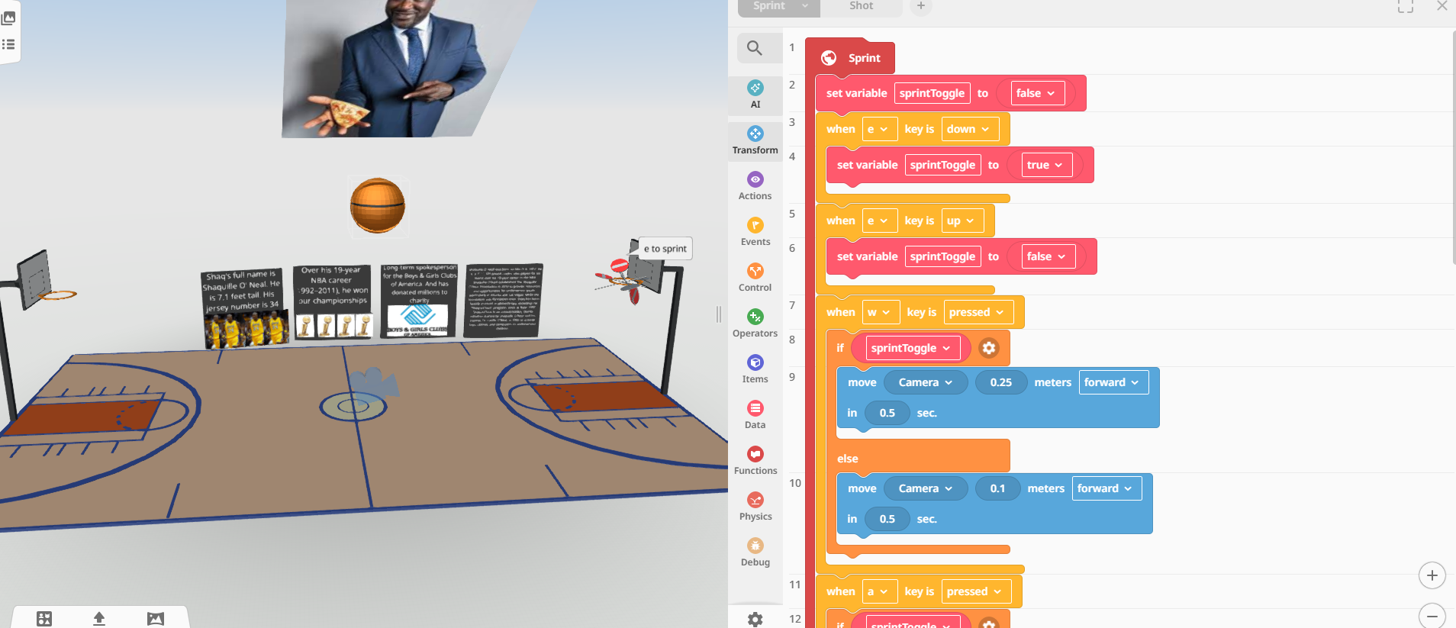Image resolution: width=1456 pixels, height=628 pixels.
Task: Open the true value dropdown on line 4
Action: click(1046, 165)
